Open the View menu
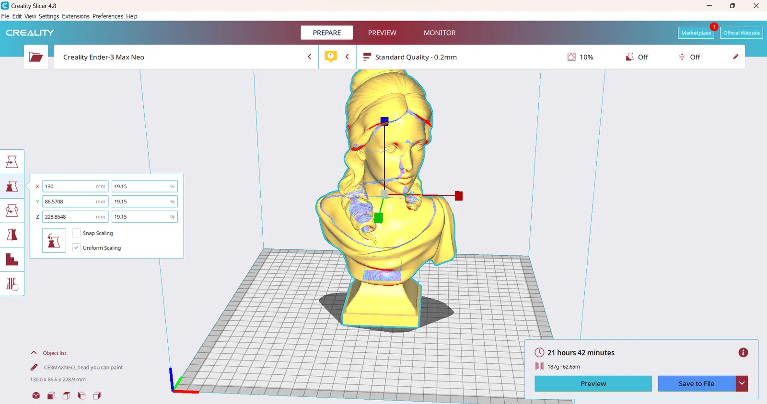The height and width of the screenshot is (404, 767). click(x=30, y=16)
